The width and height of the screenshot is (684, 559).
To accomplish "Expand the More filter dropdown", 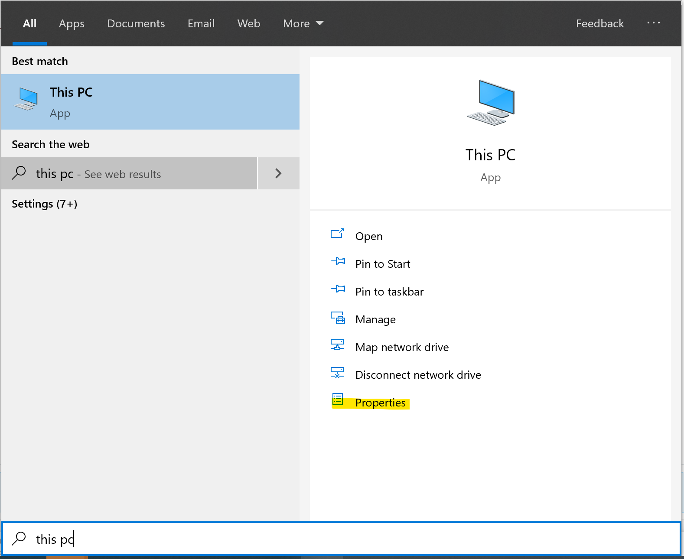I will 303,23.
